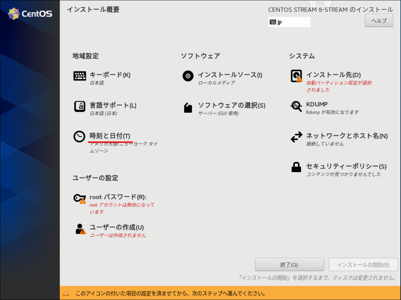This screenshot has height=300, width=401.
Task: Click the keyboard icon for キーボード
Action: pos(80,76)
